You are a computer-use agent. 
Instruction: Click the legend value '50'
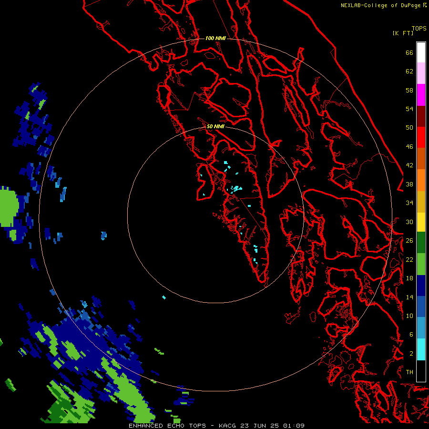(409, 128)
